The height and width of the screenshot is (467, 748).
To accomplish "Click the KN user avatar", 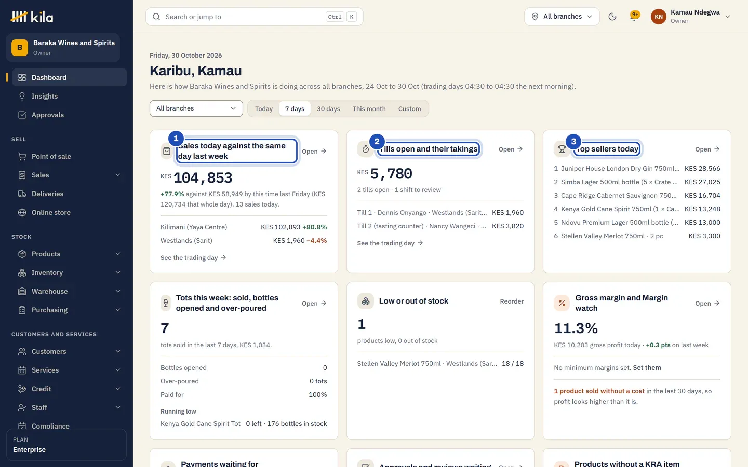I will click(x=659, y=17).
